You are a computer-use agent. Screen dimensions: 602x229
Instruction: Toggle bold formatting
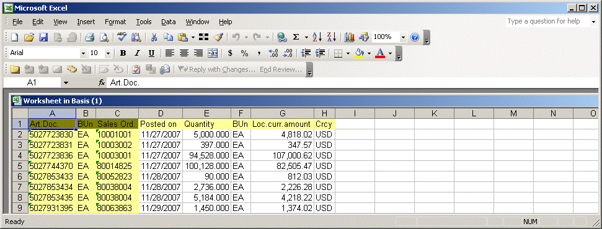(x=123, y=53)
